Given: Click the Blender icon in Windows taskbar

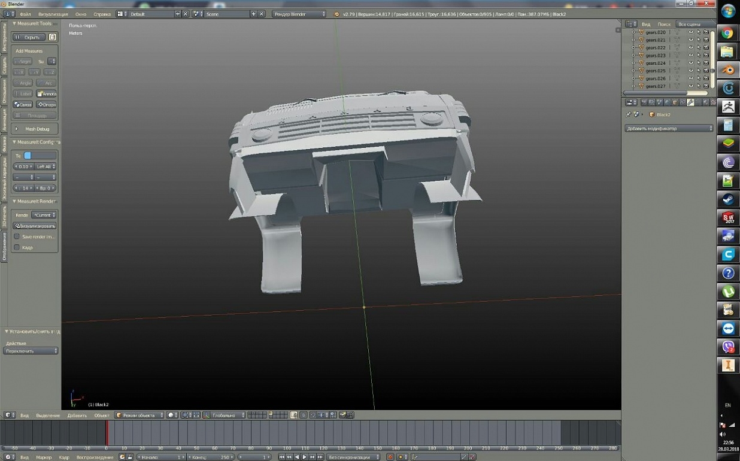Looking at the screenshot, I should coord(728,70).
